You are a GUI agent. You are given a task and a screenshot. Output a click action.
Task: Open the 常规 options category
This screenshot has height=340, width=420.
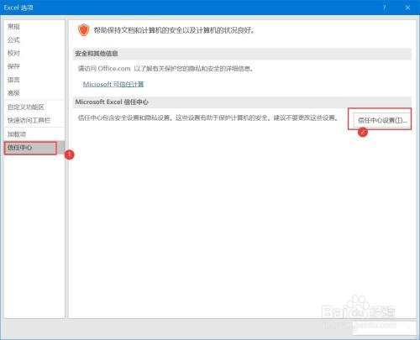point(13,26)
